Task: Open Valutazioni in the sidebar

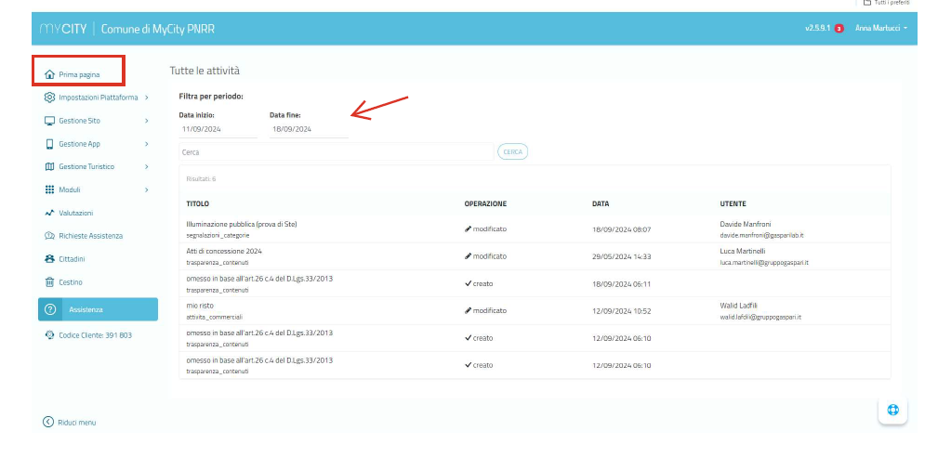Action: pos(75,213)
